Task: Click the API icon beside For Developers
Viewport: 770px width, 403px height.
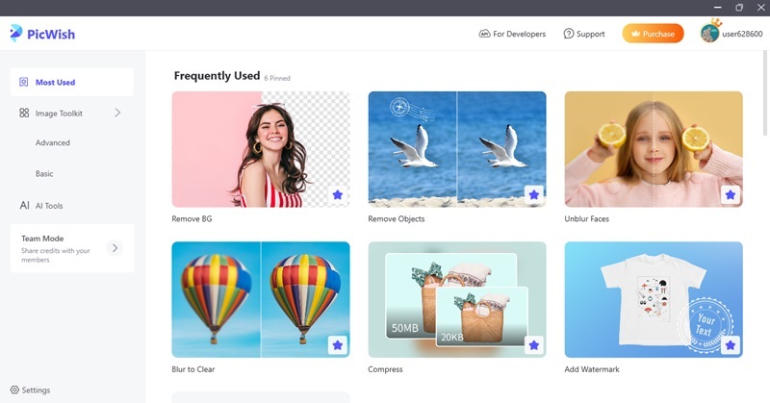Action: tap(484, 34)
